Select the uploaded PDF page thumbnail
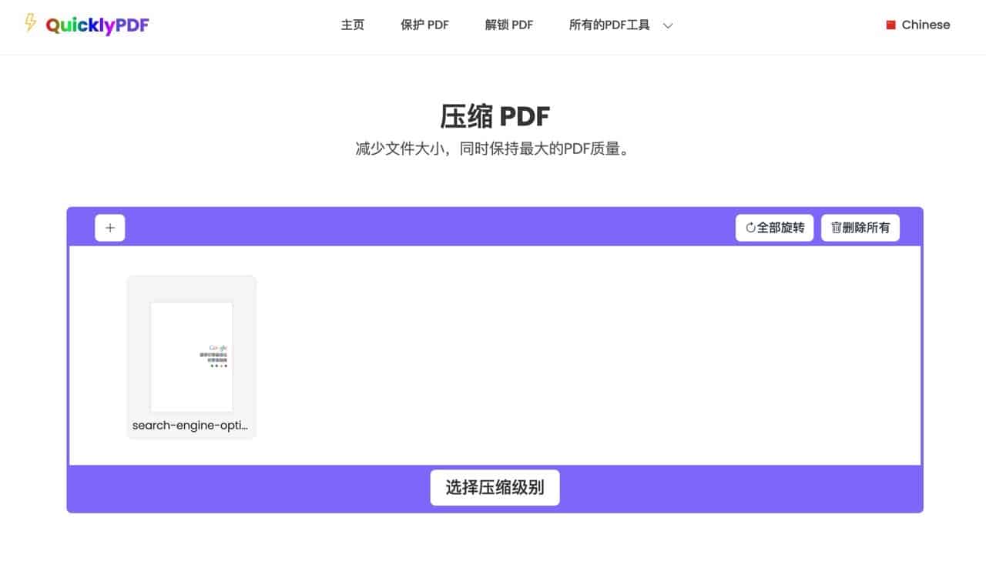This screenshot has height=568, width=986. 191,356
